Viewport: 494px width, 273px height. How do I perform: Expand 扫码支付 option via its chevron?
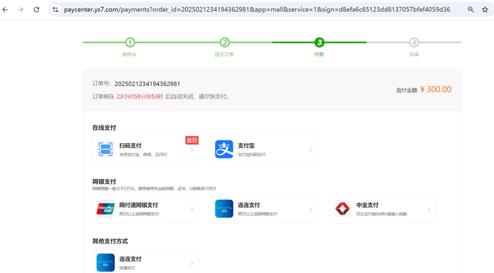tap(192, 150)
